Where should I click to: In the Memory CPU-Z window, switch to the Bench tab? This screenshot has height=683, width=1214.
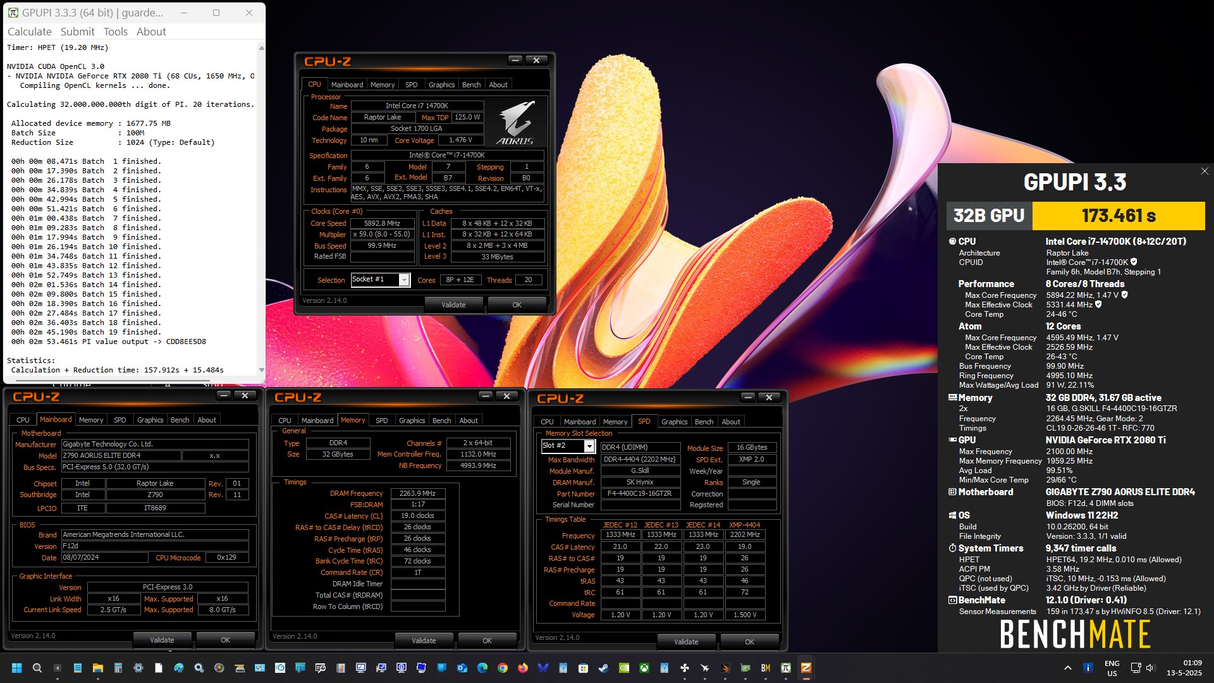(x=442, y=420)
